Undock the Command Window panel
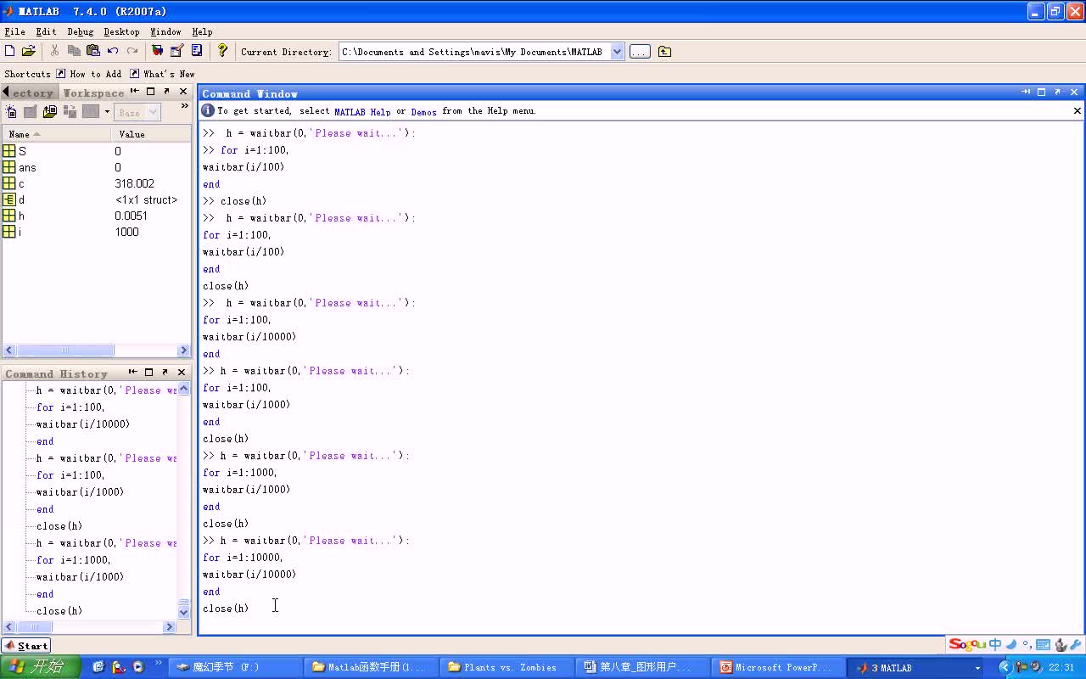This screenshot has width=1086, height=679. [x=1057, y=93]
